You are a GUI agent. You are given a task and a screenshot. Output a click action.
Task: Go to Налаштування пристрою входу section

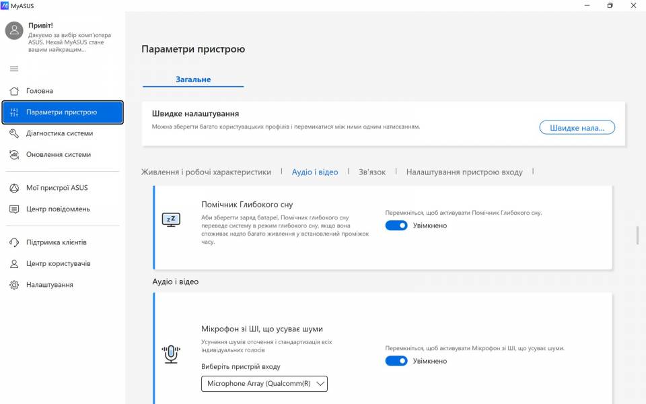[464, 172]
